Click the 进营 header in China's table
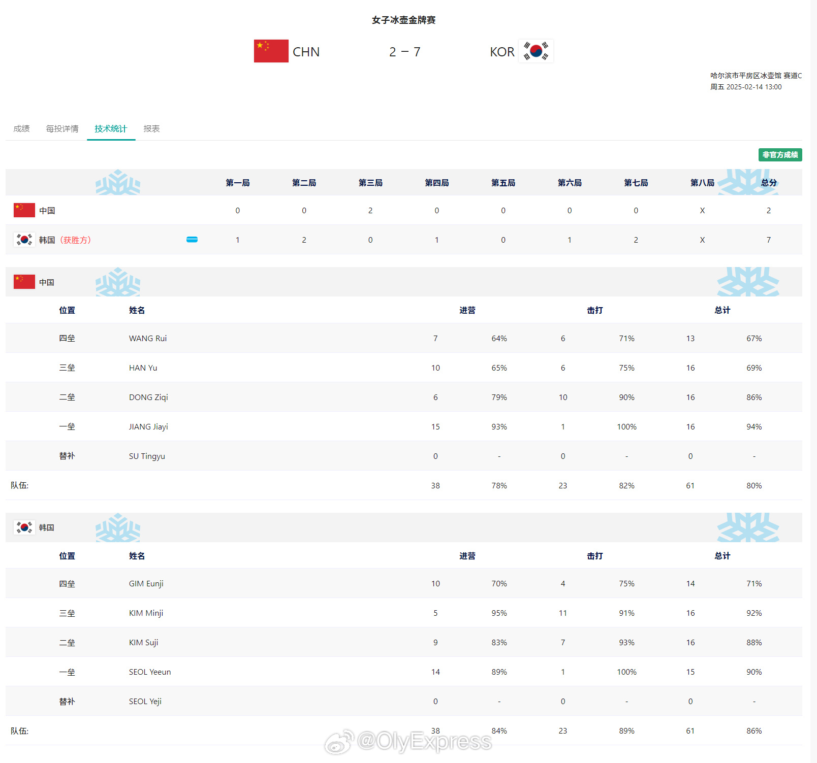Viewport: 817px width, 763px height. (467, 310)
